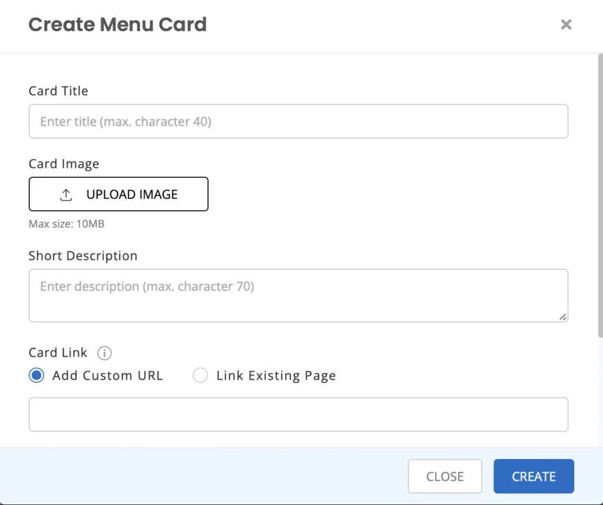This screenshot has height=505, width=603.
Task: Click the Max size 10MB hint text
Action: coord(67,224)
